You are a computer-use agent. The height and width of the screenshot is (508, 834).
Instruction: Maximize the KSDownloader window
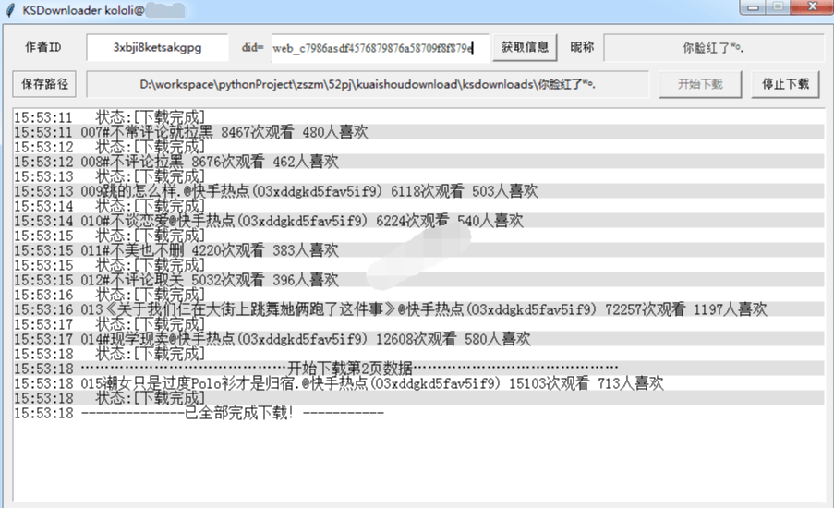click(777, 7)
